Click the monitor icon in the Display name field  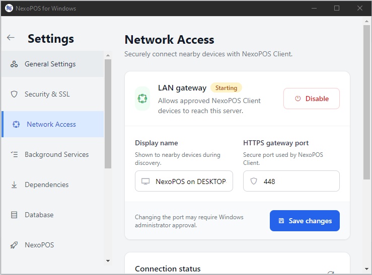[x=145, y=181]
